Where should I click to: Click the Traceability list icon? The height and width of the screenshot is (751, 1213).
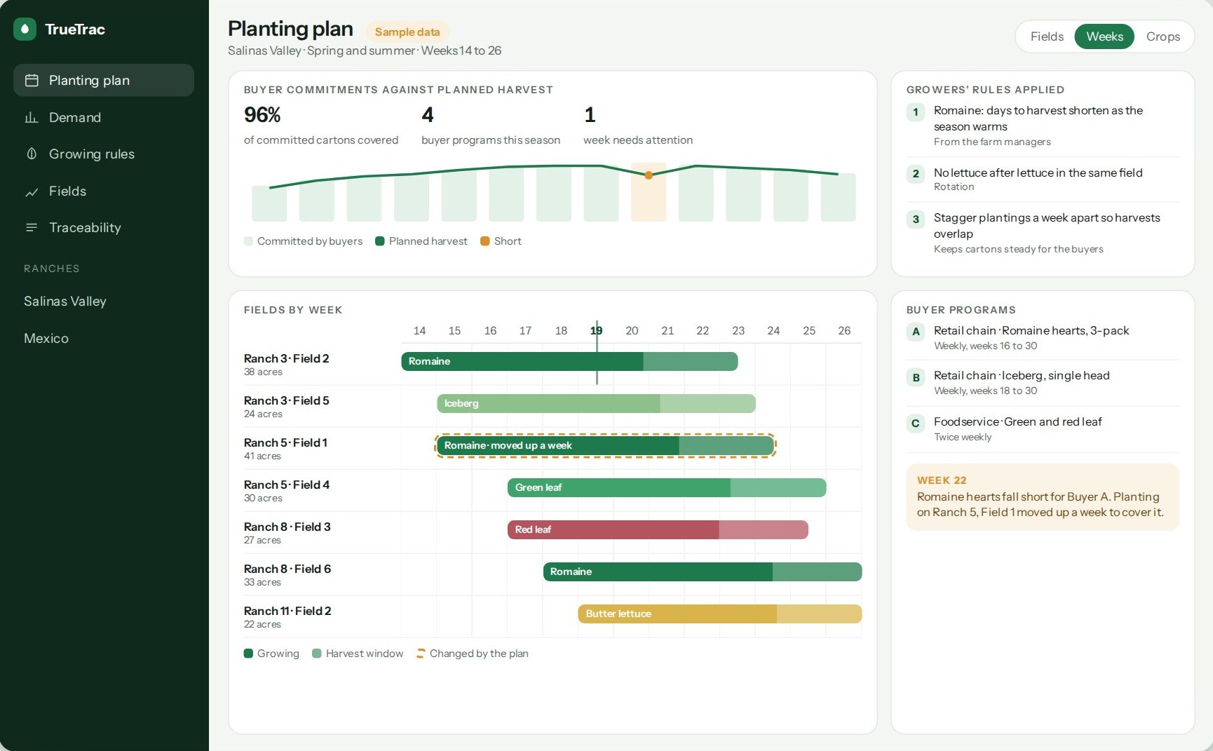point(32,227)
